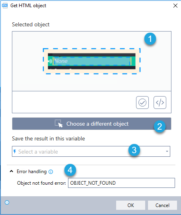Open the Select a variable dropdown arrow
181x215 pixels.
(x=167, y=152)
